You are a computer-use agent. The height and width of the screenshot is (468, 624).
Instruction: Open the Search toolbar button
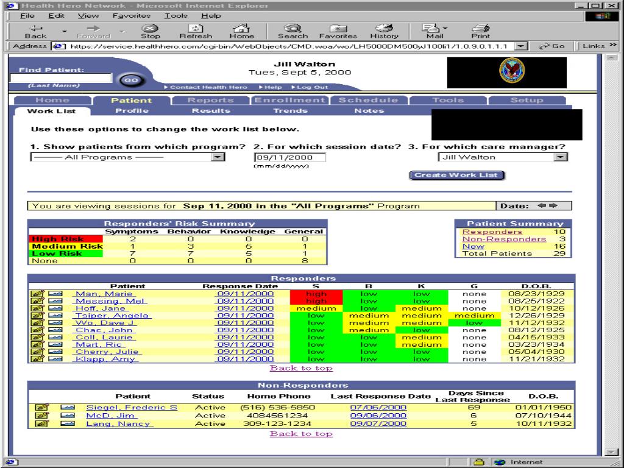(292, 31)
